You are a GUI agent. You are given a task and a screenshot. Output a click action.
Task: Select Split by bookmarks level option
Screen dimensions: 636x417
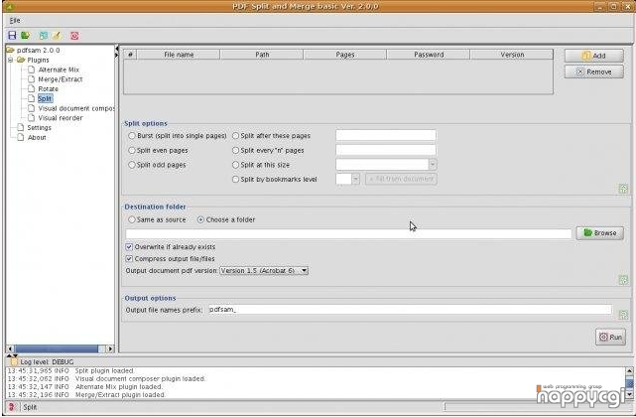click(235, 179)
